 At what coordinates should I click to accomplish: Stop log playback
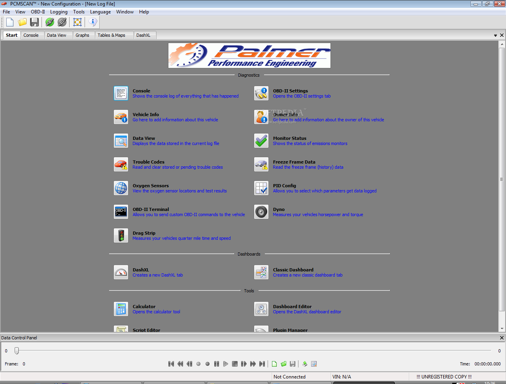tap(235, 364)
